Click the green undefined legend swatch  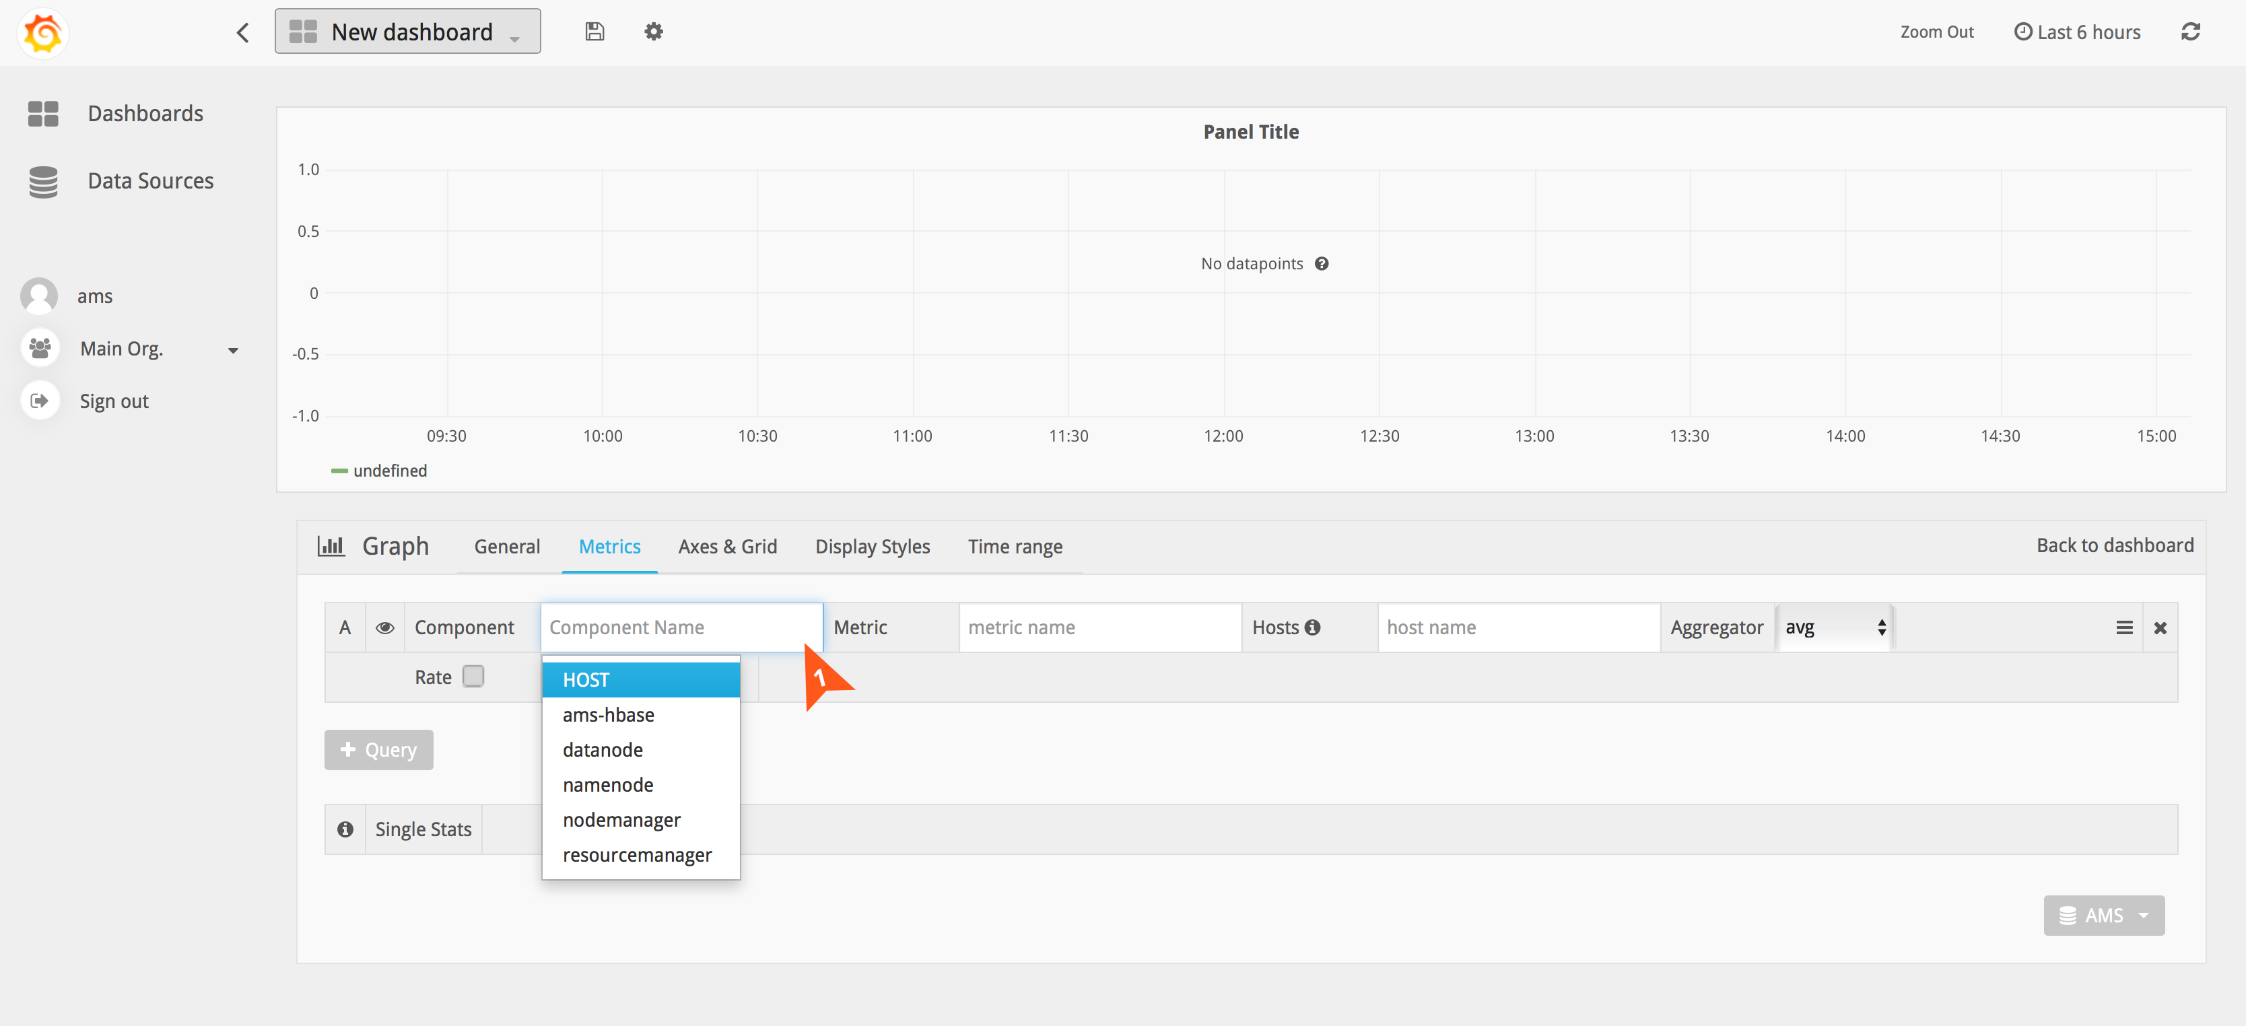point(339,471)
